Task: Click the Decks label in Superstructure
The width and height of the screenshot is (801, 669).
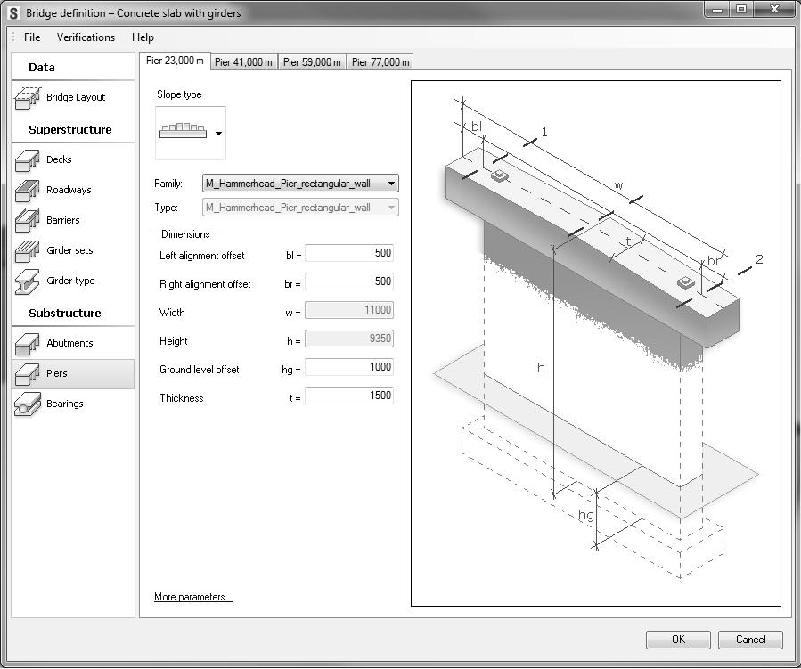Action: click(59, 159)
